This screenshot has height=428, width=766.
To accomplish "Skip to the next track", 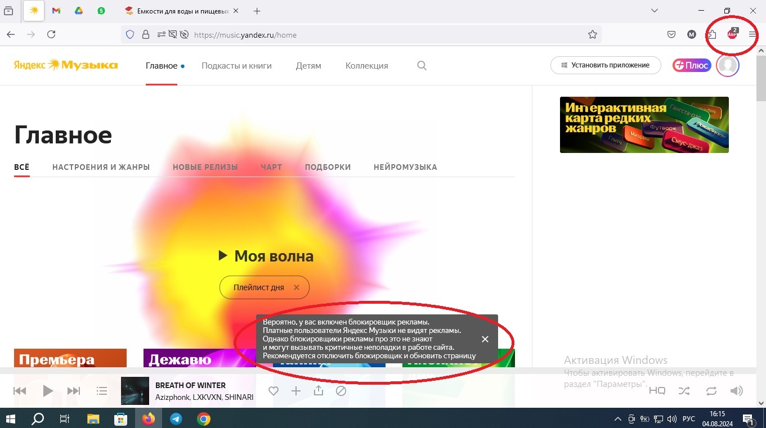I will (x=74, y=391).
